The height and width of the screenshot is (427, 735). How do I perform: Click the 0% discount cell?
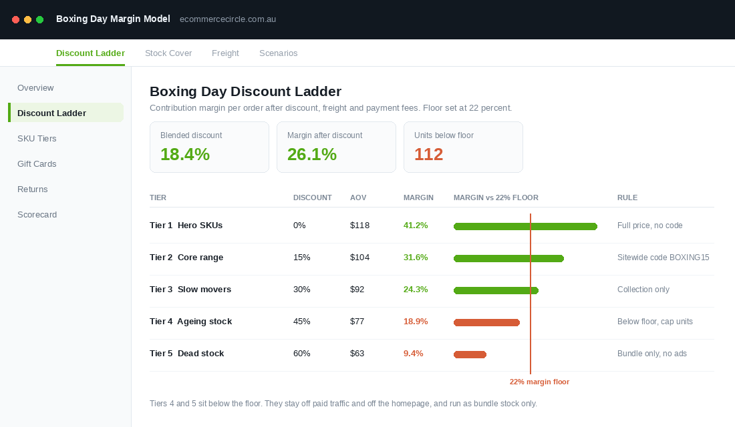(299, 226)
